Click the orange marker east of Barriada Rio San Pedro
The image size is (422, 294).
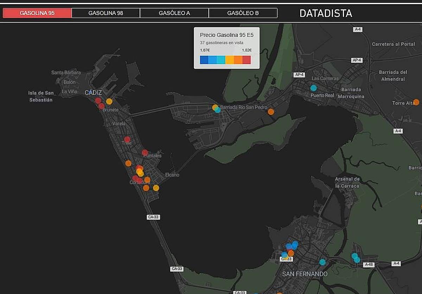(x=271, y=112)
